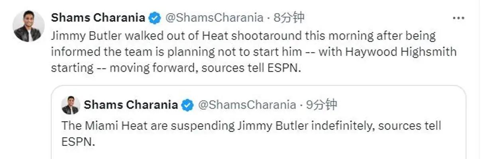Open the three-dot more options menu
Viewport: 495px width, 159px height.
click(x=460, y=18)
